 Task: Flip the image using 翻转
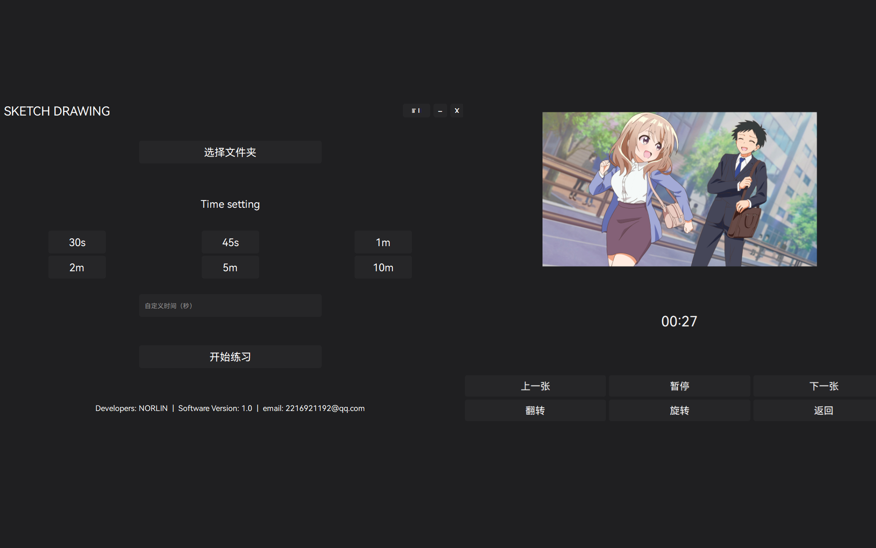coord(535,410)
